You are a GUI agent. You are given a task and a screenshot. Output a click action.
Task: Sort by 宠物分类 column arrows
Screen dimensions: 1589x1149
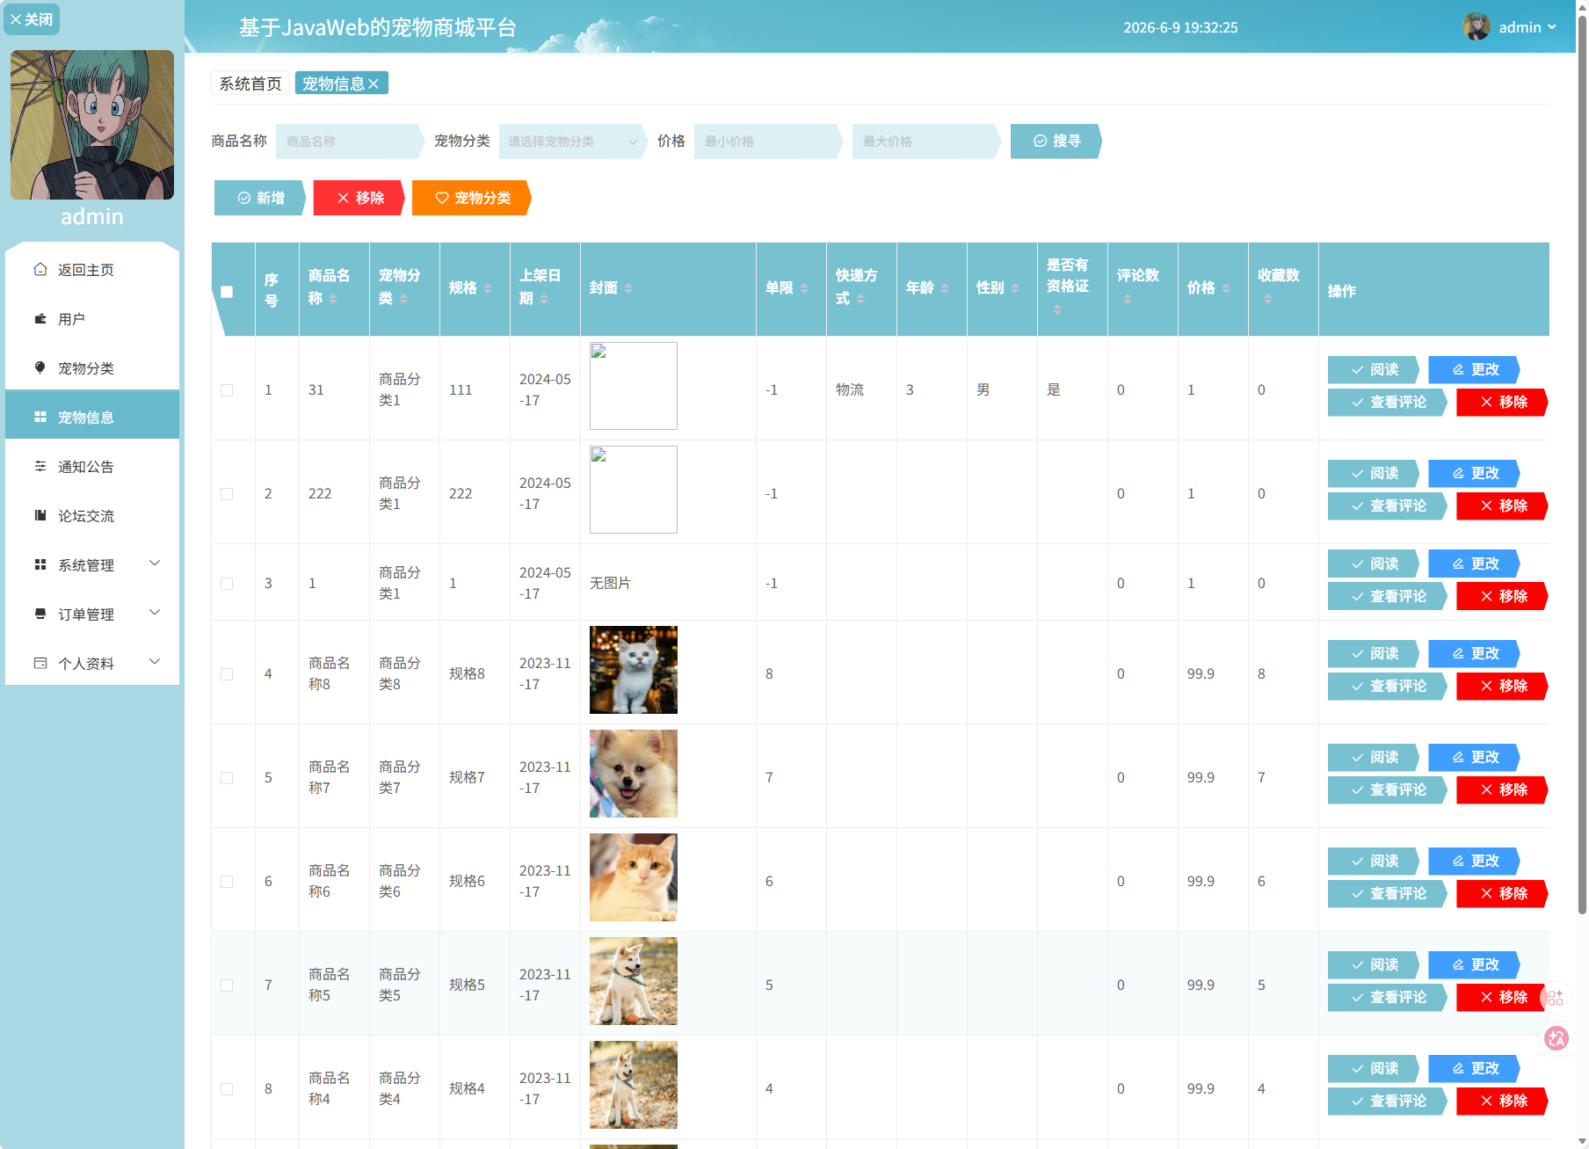click(403, 299)
